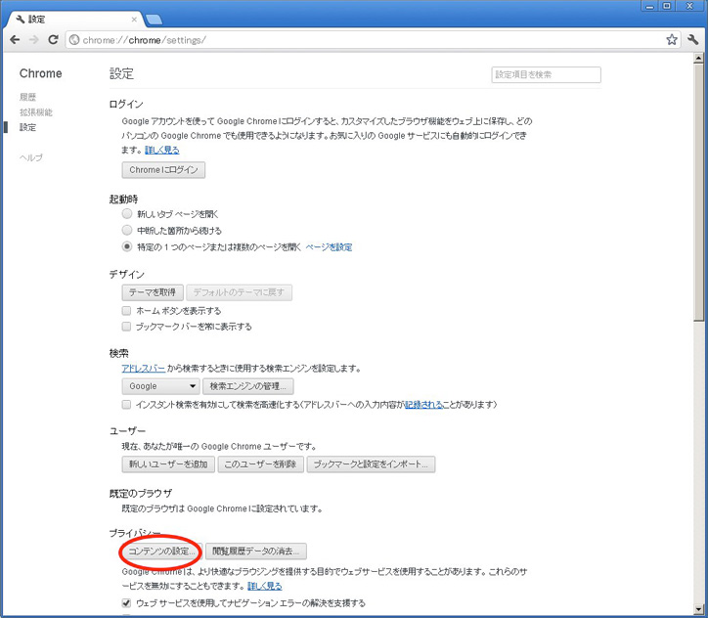Click the デフォルトのテーマに戻す button
The image size is (708, 618).
pyautogui.click(x=239, y=292)
